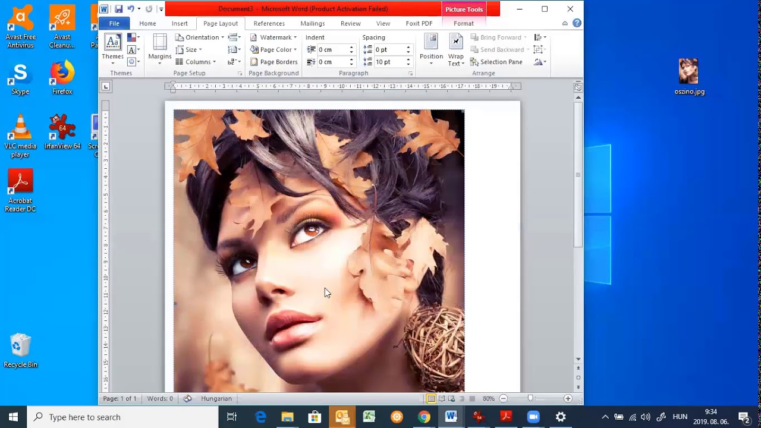Open the Themes gallery
Viewport: 761px width, 428px height.
[x=112, y=50]
